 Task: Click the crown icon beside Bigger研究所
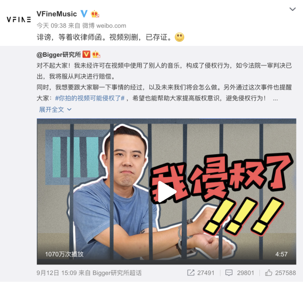click(96, 54)
